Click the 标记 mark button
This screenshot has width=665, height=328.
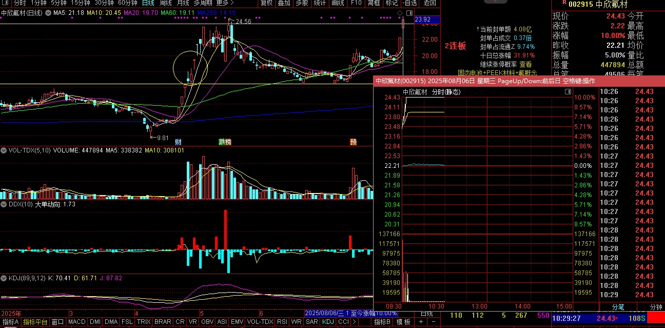(x=392, y=3)
